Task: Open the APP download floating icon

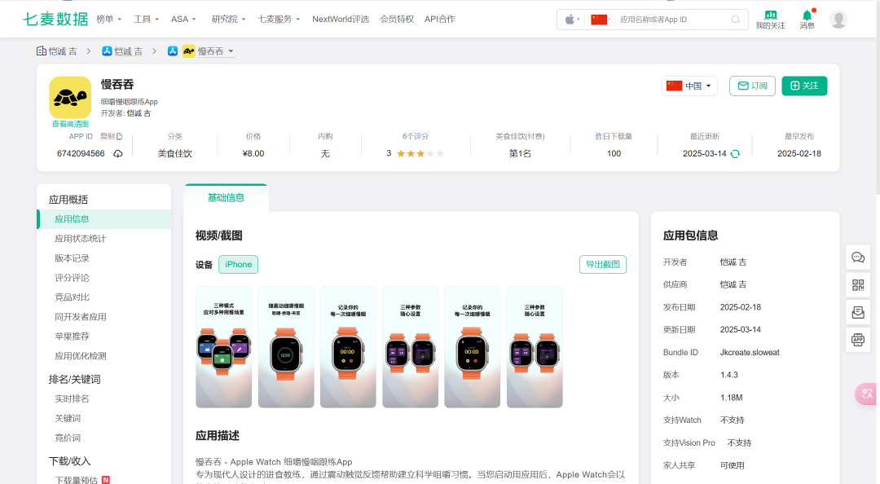Action: tap(857, 339)
